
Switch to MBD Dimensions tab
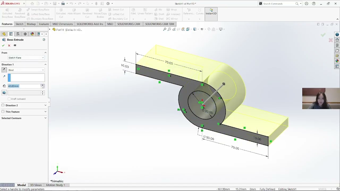click(x=63, y=24)
